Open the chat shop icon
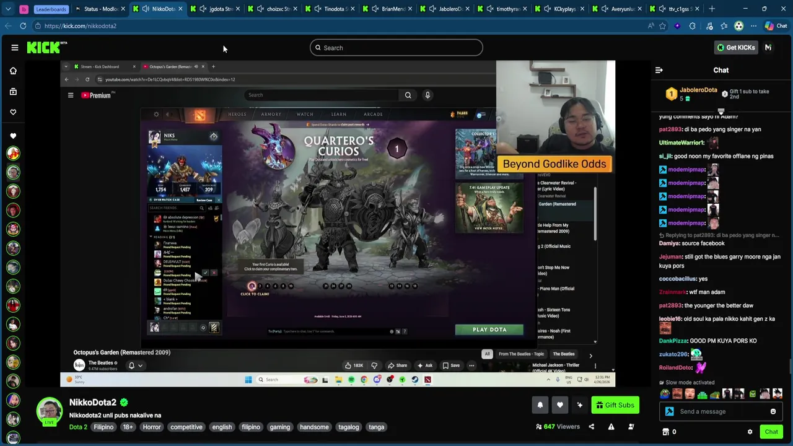Image resolution: width=793 pixels, height=446 pixels. [x=666, y=432]
